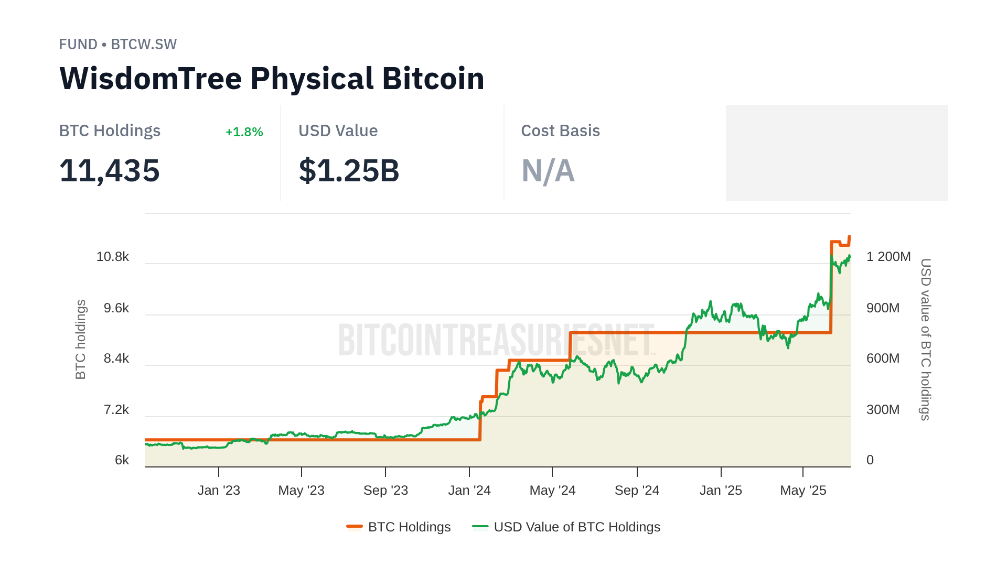Screen dimensions: 1007x566
Task: Click the FUND • BTCW.SW ticker label
Action: [x=118, y=45]
